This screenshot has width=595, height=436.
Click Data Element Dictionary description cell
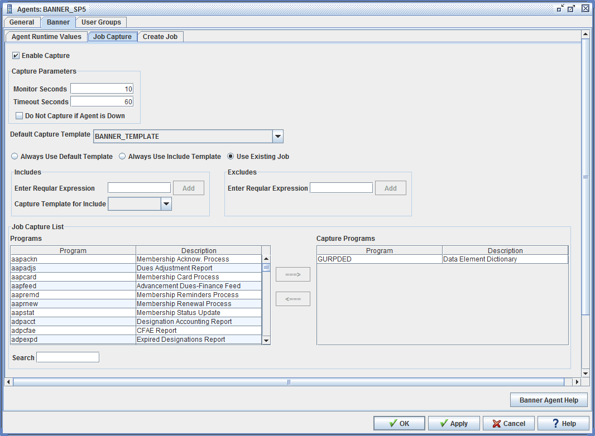(505, 259)
